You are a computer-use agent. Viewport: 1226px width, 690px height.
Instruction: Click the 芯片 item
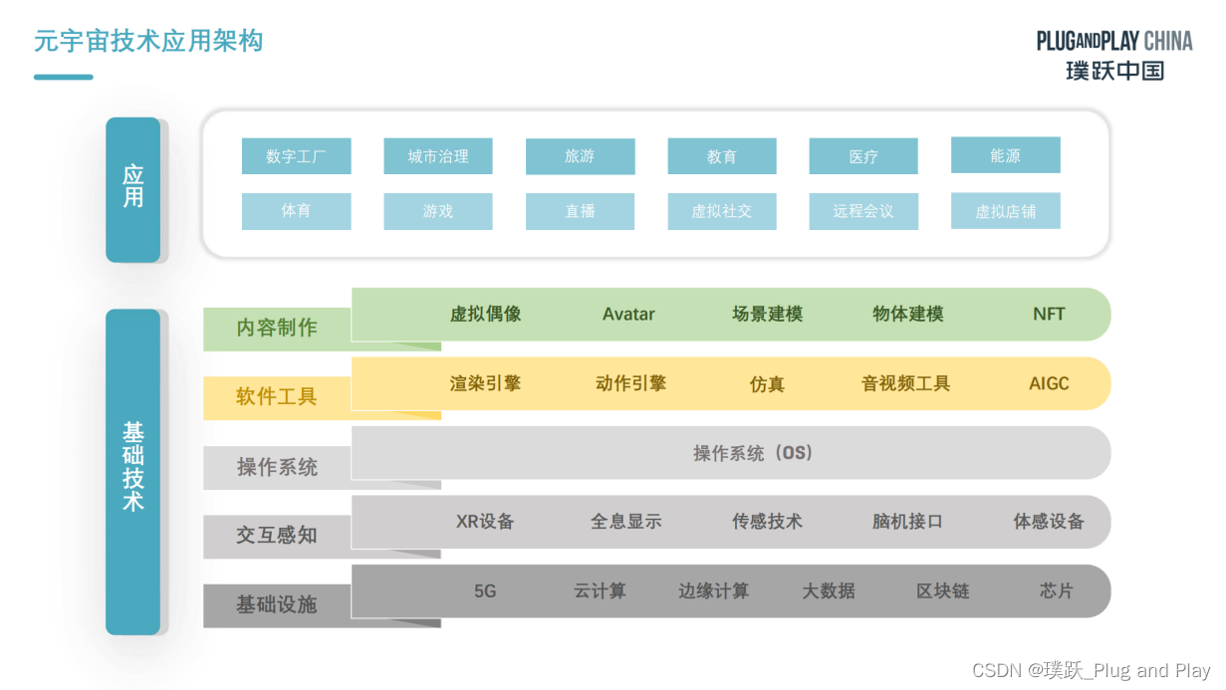(1057, 591)
